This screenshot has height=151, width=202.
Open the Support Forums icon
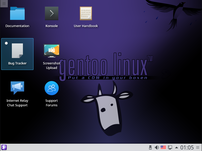point(52,88)
